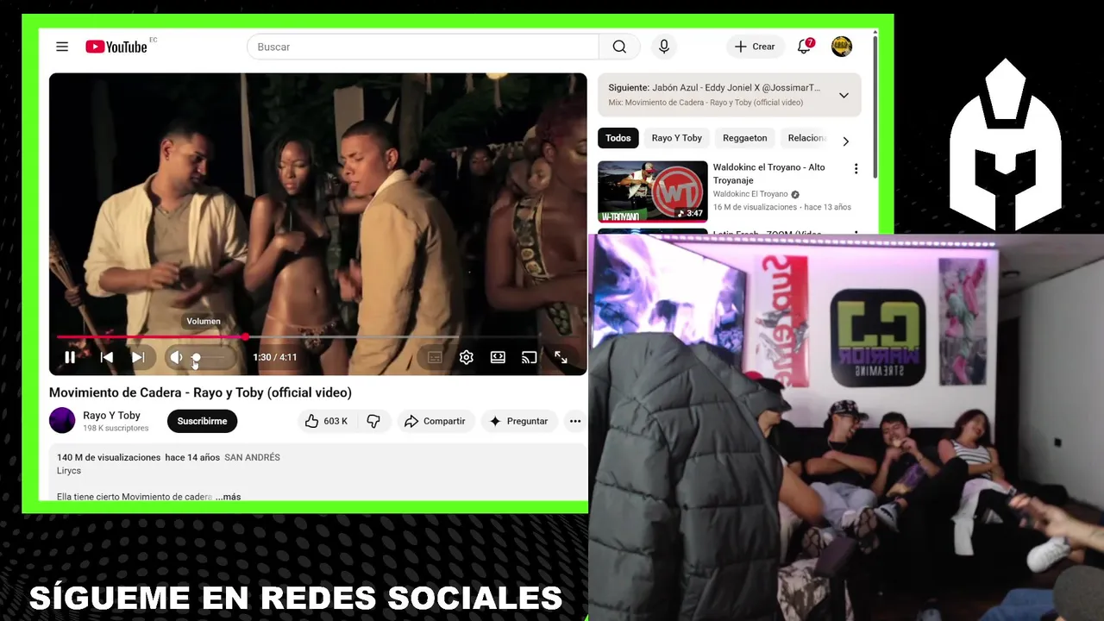The image size is (1104, 621).
Task: Open the Alto Troyanaje video title
Action: (768, 173)
